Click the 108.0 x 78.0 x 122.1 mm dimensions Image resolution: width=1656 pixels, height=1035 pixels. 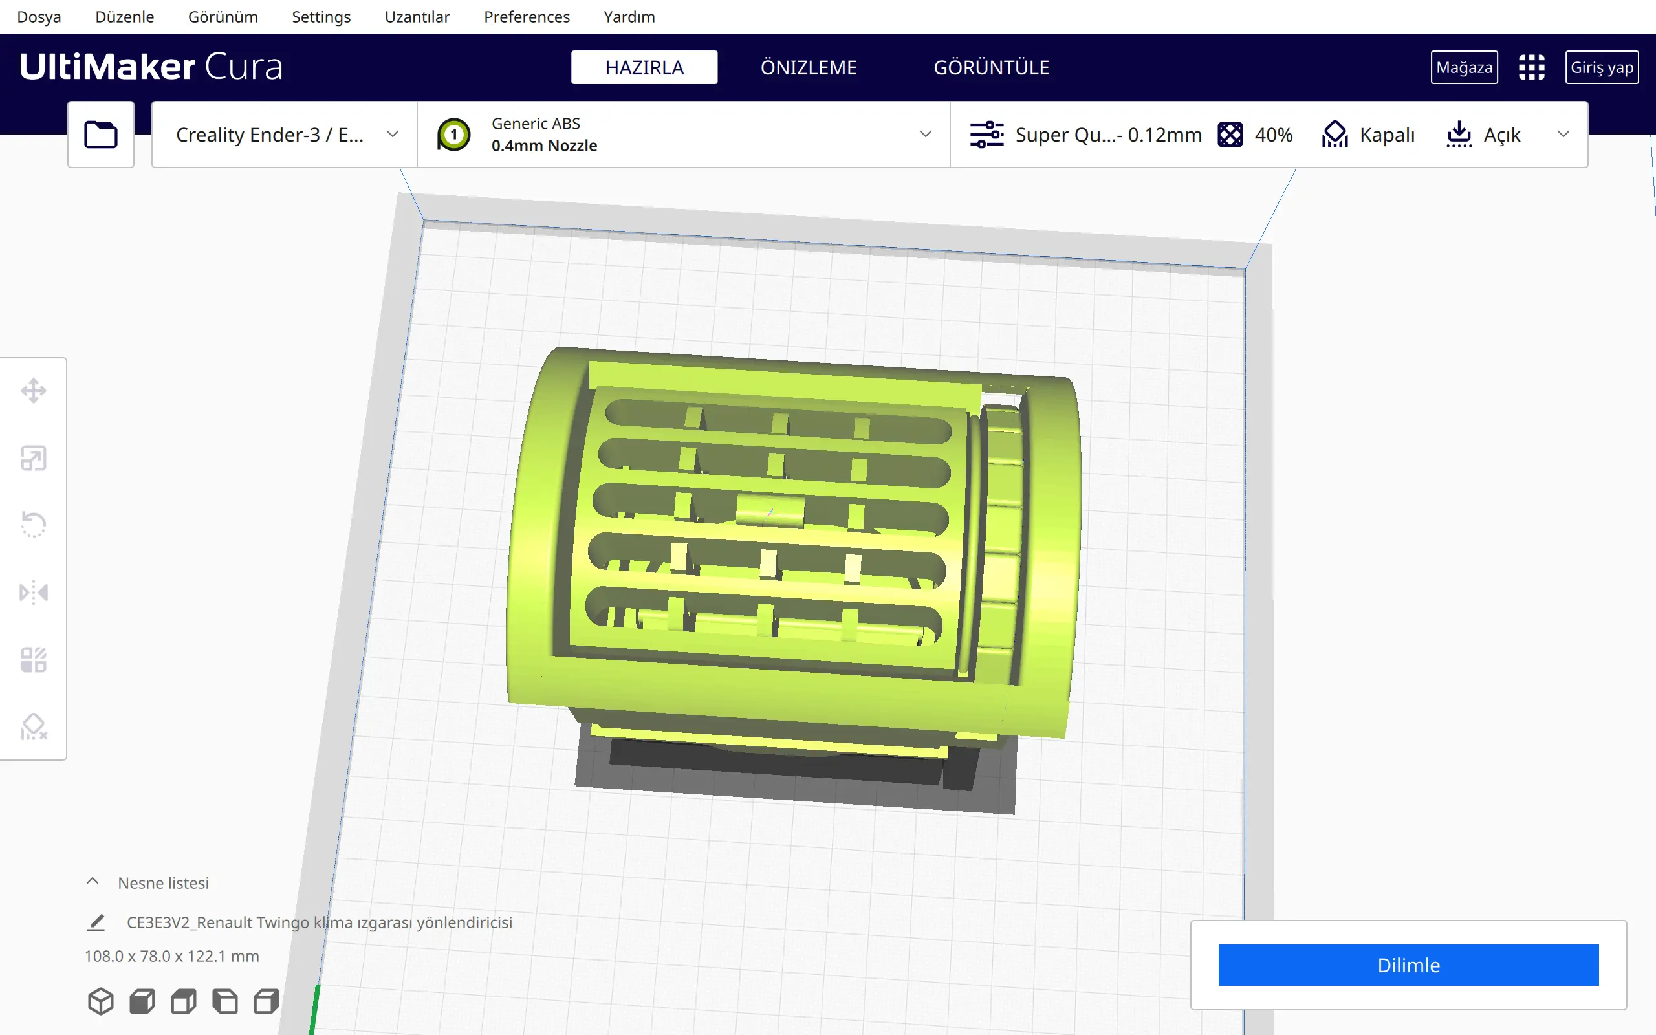point(172,956)
